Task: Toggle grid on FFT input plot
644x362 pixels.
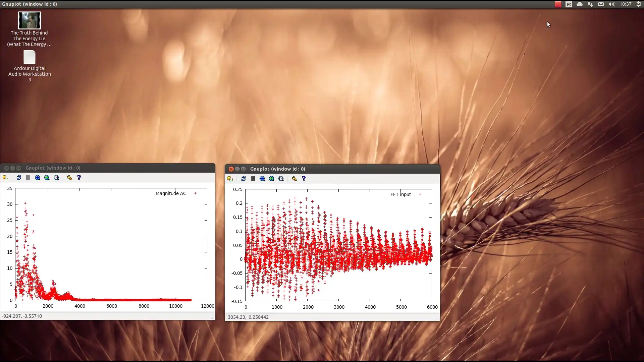Action: coord(253,179)
